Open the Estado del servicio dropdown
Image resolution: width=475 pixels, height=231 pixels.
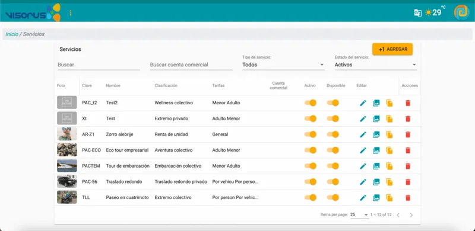pyautogui.click(x=376, y=65)
